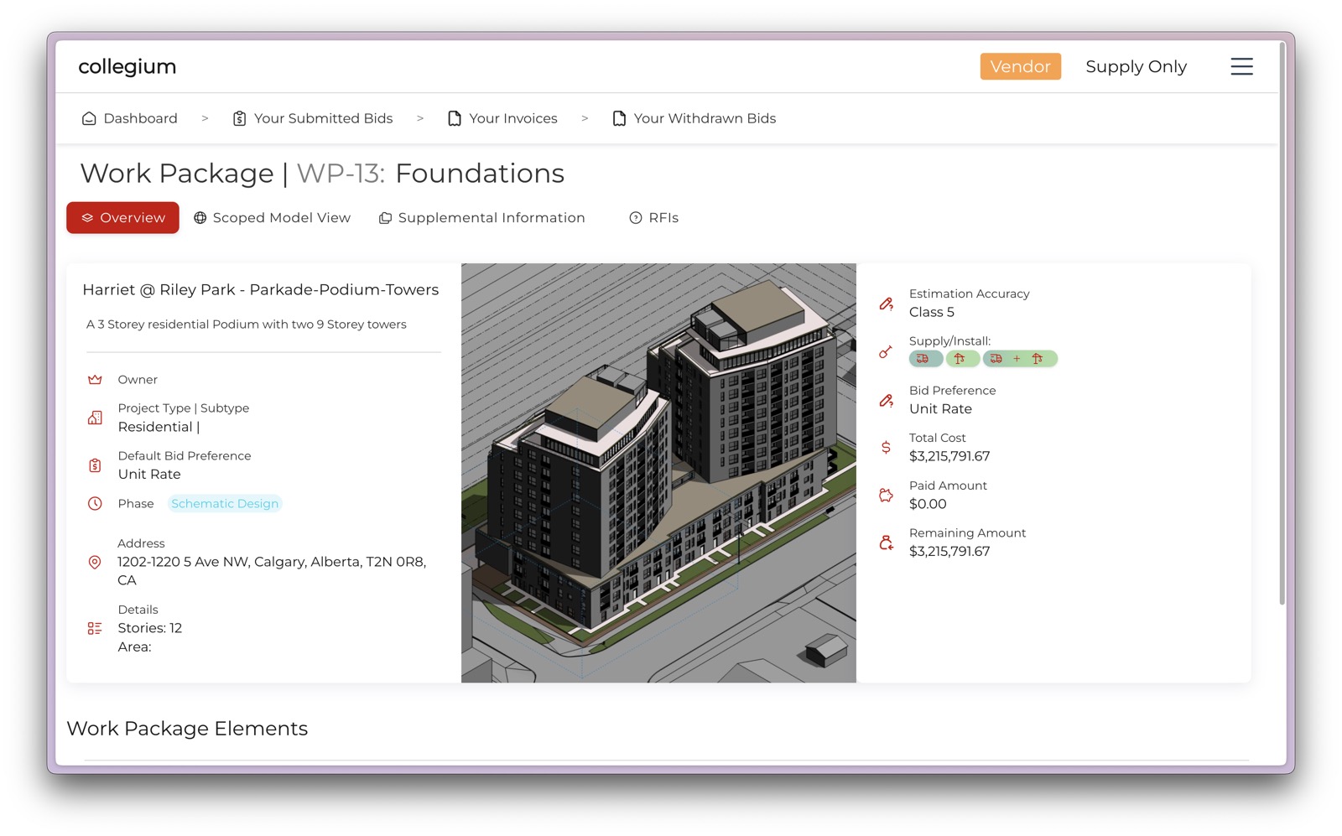Click the globe icon on Scoped Model View

point(200,217)
